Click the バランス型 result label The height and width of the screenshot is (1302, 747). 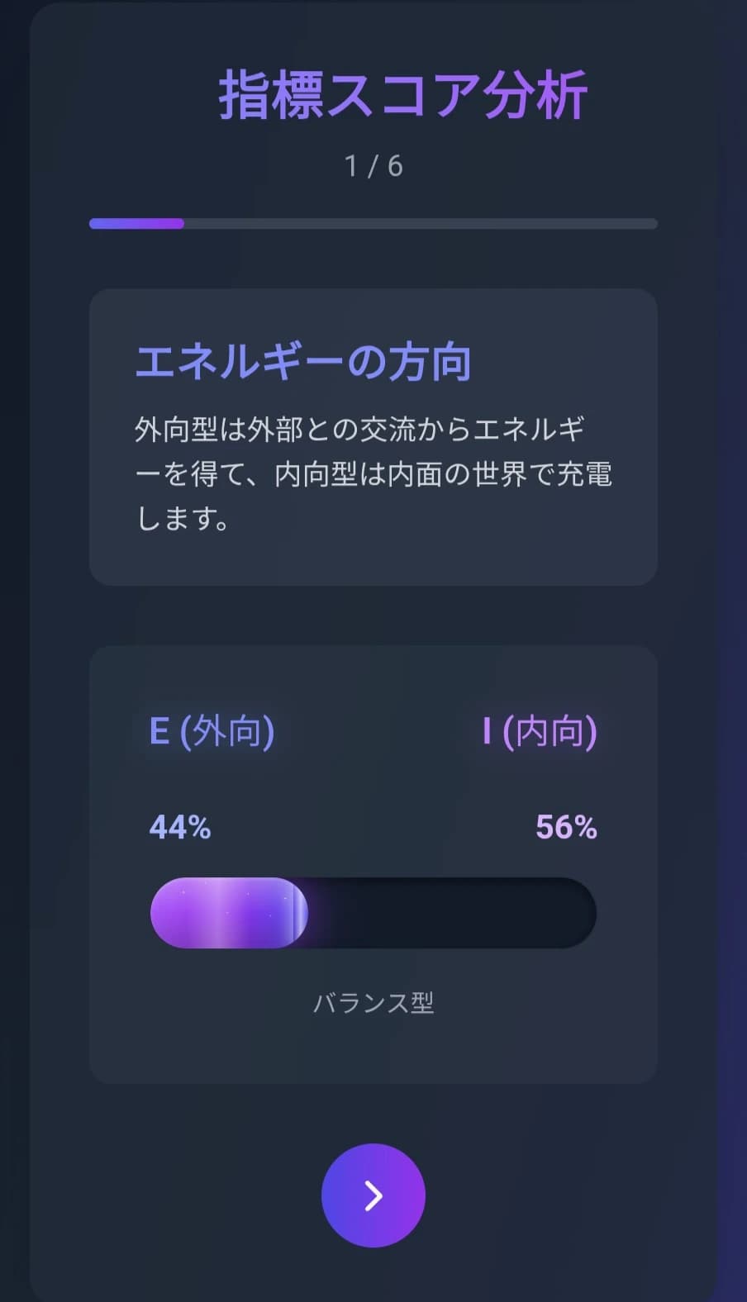coord(373,1003)
